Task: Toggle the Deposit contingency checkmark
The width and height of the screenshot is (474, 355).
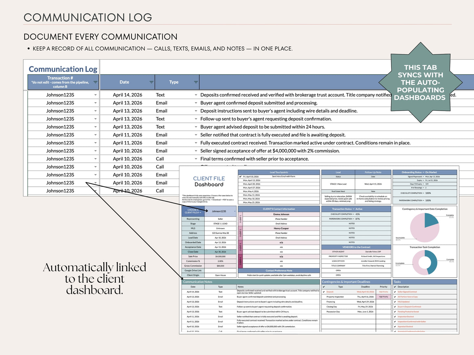Action: pos(324,292)
